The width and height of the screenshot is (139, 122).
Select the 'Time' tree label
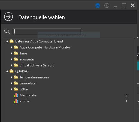(23, 53)
